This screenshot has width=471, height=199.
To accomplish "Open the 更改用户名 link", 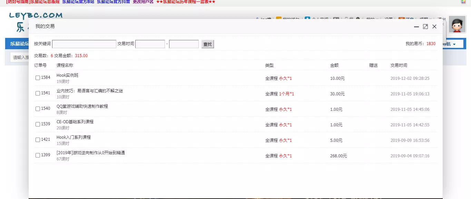I will [143, 2].
